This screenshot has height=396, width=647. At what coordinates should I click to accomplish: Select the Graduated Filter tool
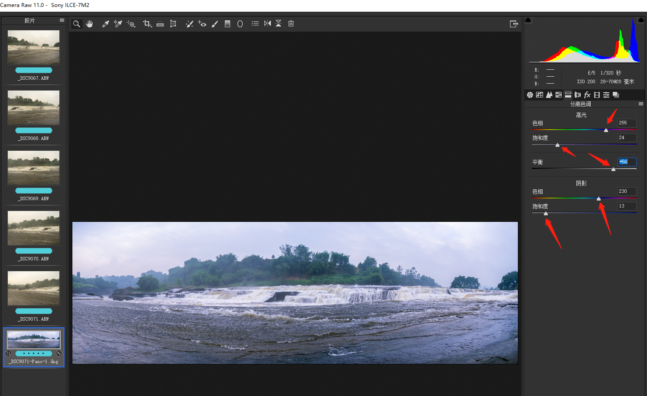[228, 24]
